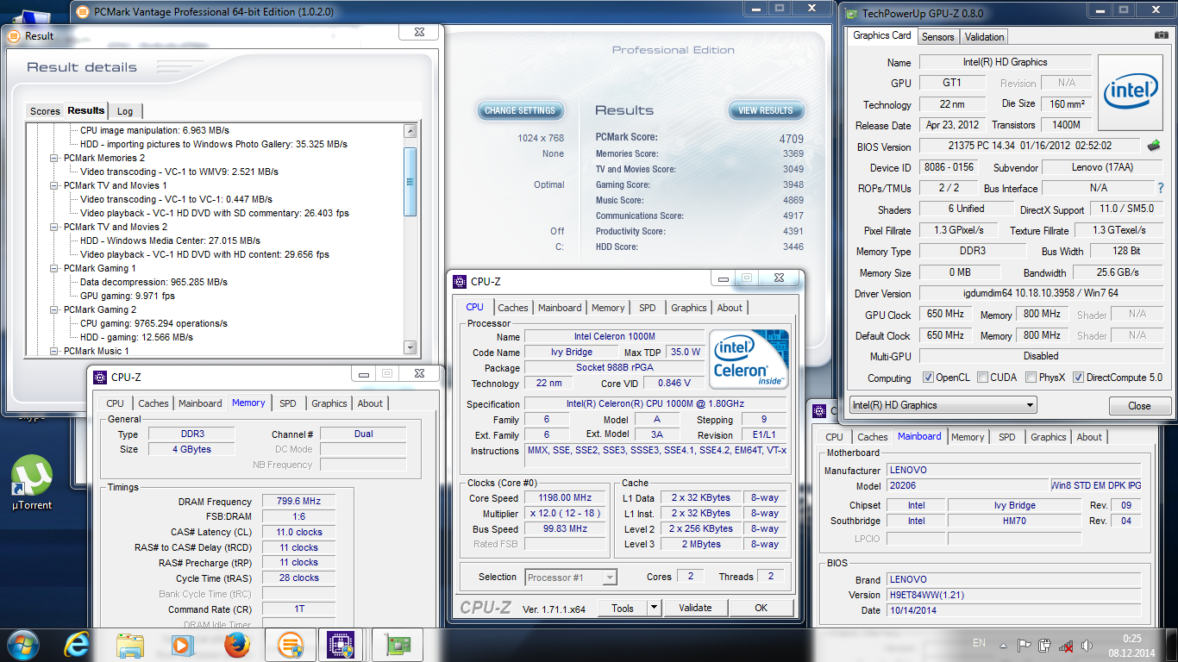The image size is (1178, 662).
Task: Collapse the PCMark Gaming 2 node
Action: point(54,310)
